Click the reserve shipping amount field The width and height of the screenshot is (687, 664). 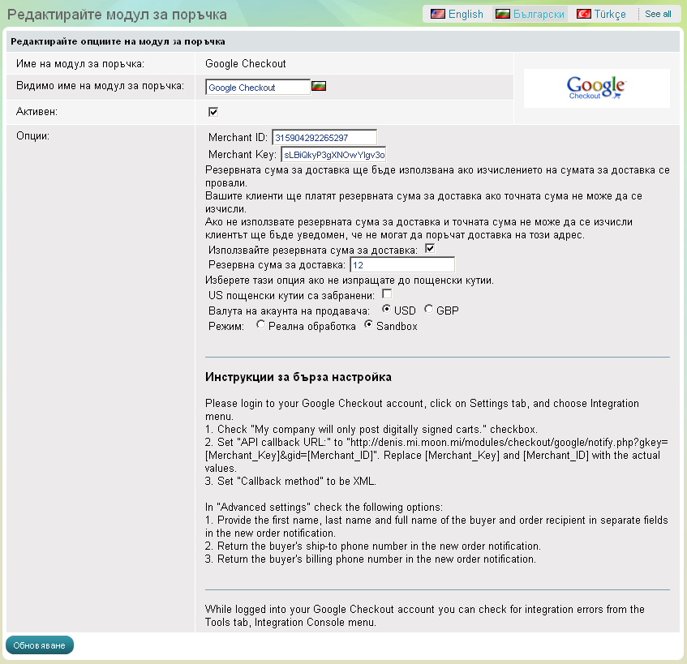point(401,265)
